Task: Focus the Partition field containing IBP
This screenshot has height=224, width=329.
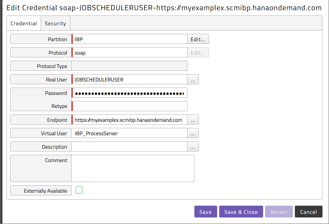Action: [129, 39]
